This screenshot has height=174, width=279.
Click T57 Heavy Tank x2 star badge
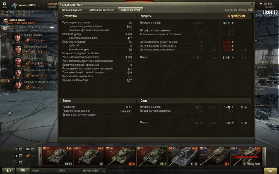click(257, 148)
